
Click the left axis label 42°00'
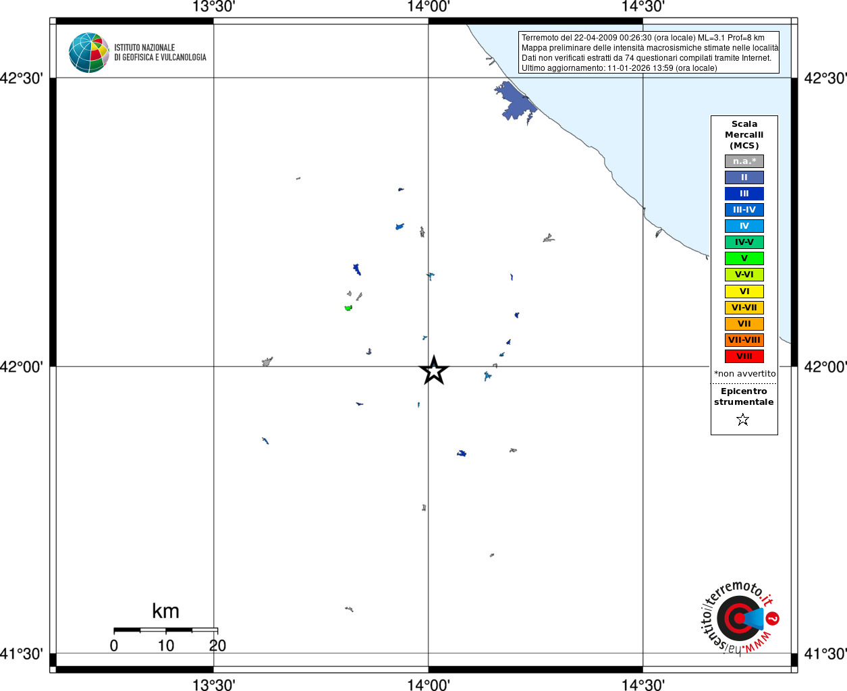[x=22, y=367]
